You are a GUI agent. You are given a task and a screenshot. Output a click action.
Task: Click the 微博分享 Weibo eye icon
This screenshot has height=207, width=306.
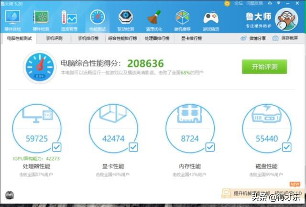tap(243, 38)
